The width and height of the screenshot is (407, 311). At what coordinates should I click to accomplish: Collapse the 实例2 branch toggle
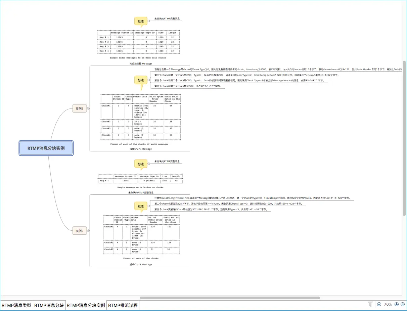tap(88, 231)
